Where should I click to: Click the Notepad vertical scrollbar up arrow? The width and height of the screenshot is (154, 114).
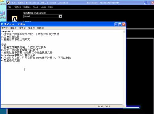124,32
